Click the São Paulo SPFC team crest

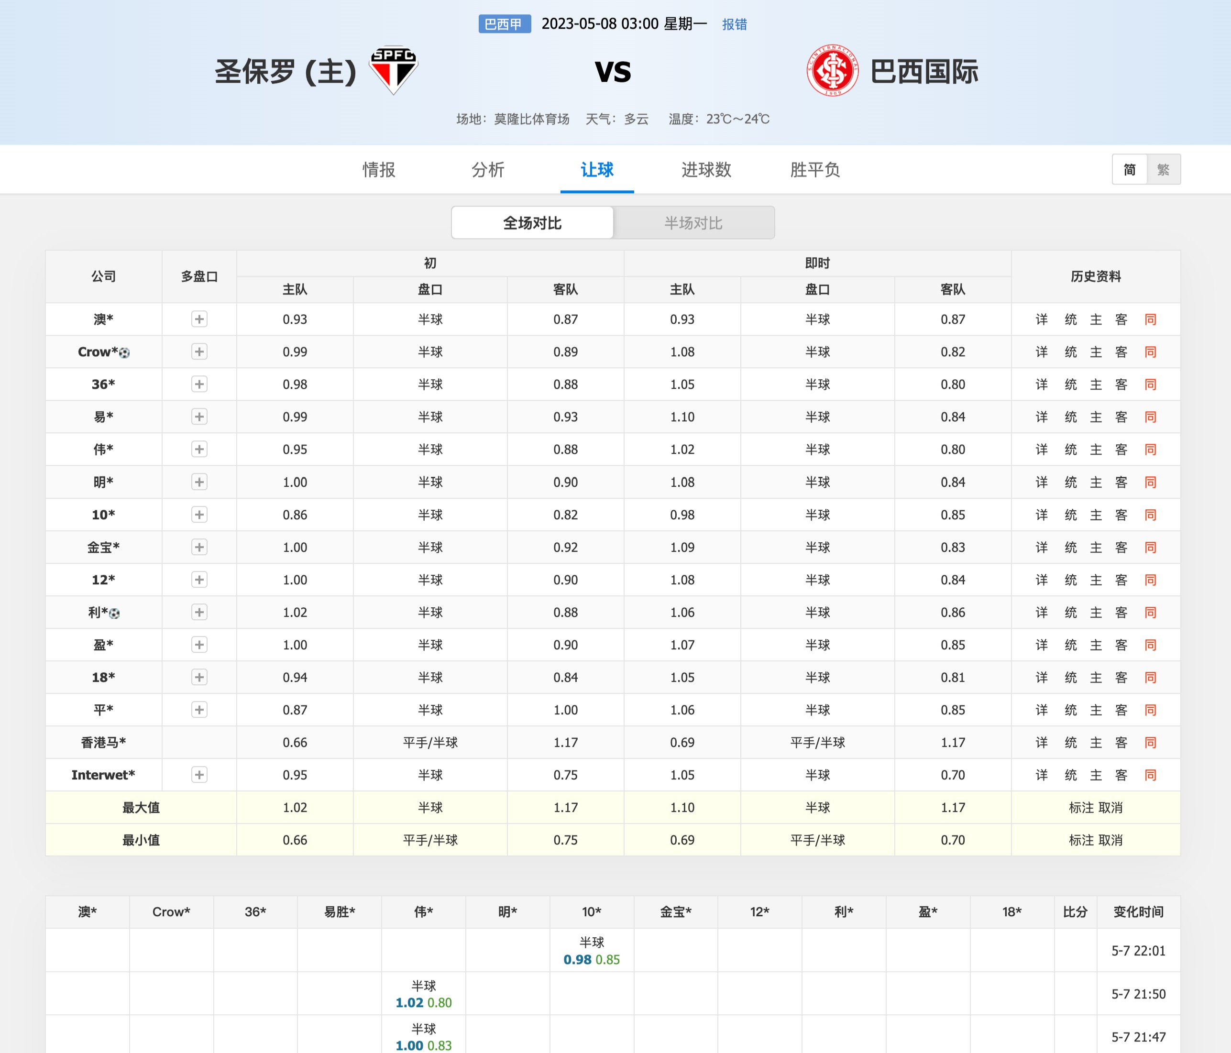[x=393, y=70]
